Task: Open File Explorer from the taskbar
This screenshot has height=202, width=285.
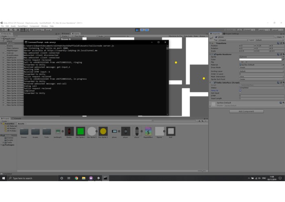Action: click(84, 178)
